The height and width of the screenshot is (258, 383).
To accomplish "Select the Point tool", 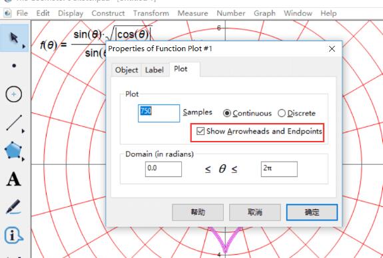I will point(14,66).
